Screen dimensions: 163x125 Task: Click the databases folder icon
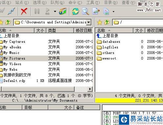[x=99, y=42]
